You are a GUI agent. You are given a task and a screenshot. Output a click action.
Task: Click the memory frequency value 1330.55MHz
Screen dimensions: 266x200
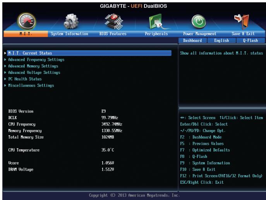[x=112, y=131]
